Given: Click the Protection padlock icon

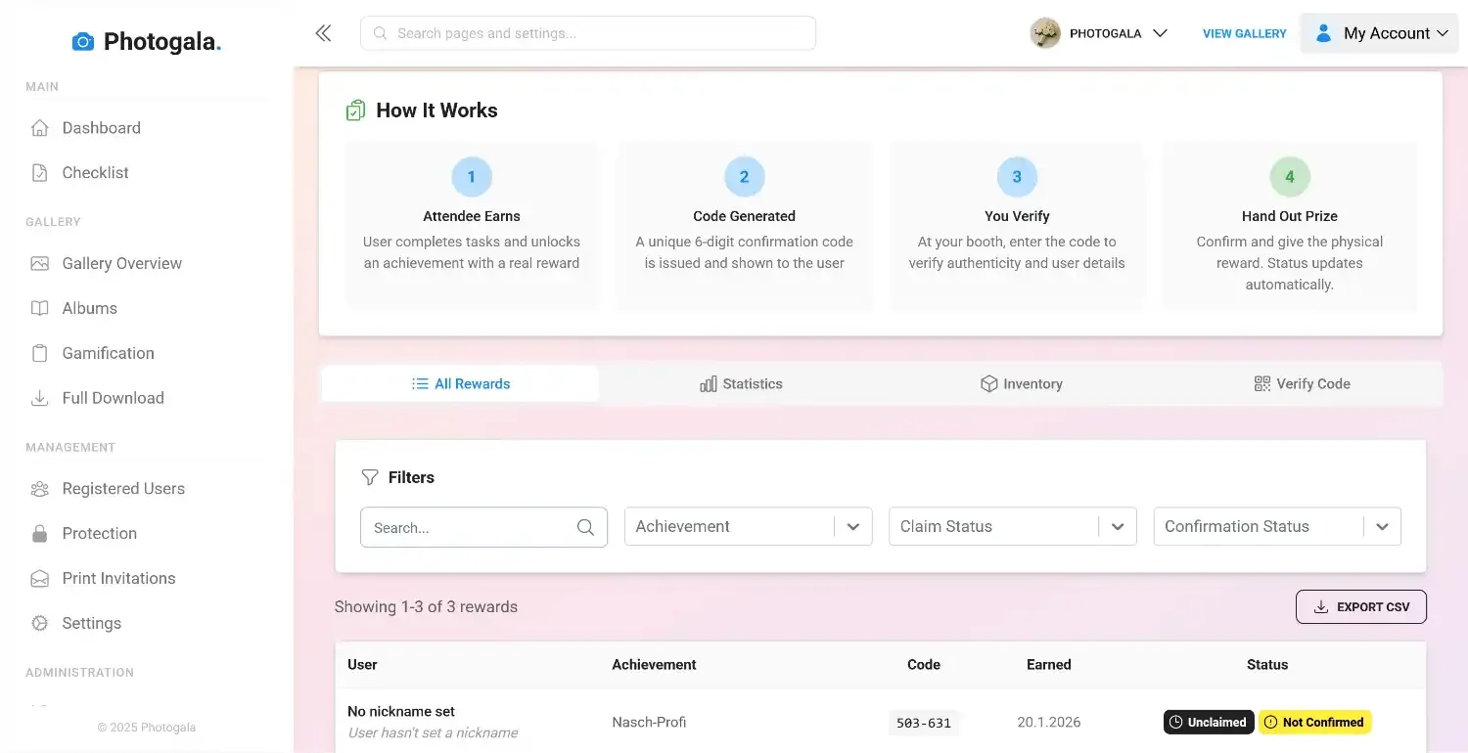Looking at the screenshot, I should (x=39, y=533).
